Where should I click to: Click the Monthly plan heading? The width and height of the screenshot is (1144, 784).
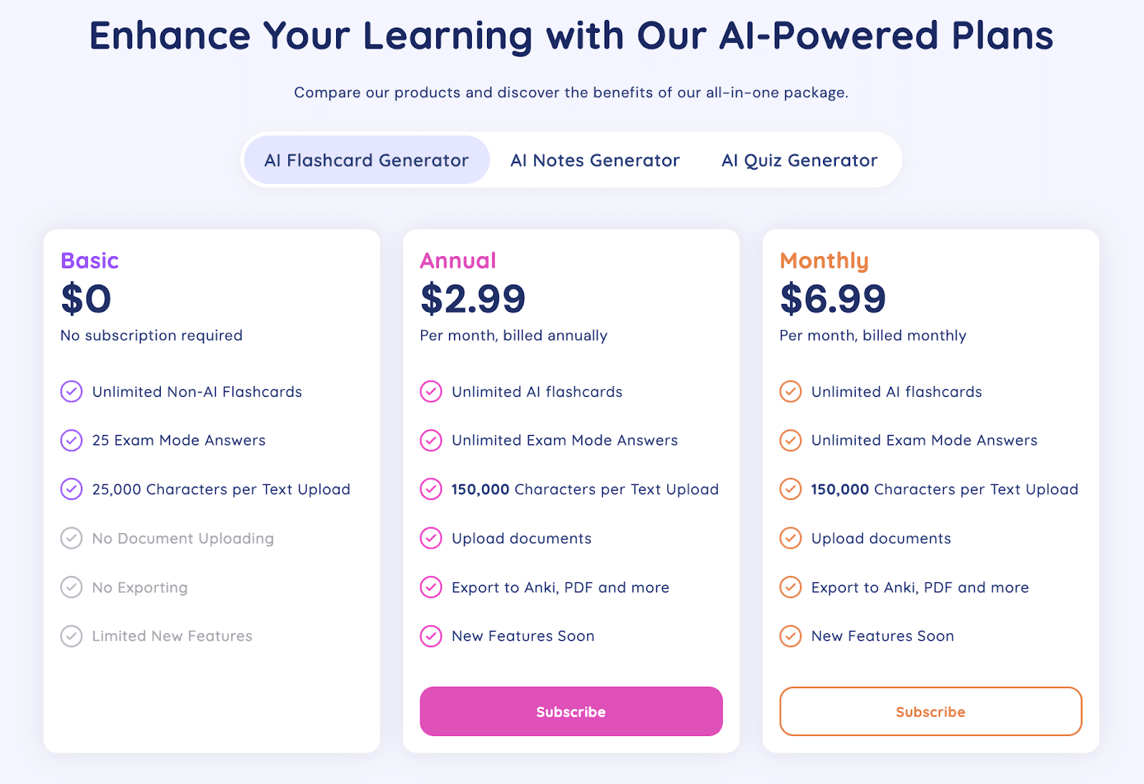click(824, 261)
